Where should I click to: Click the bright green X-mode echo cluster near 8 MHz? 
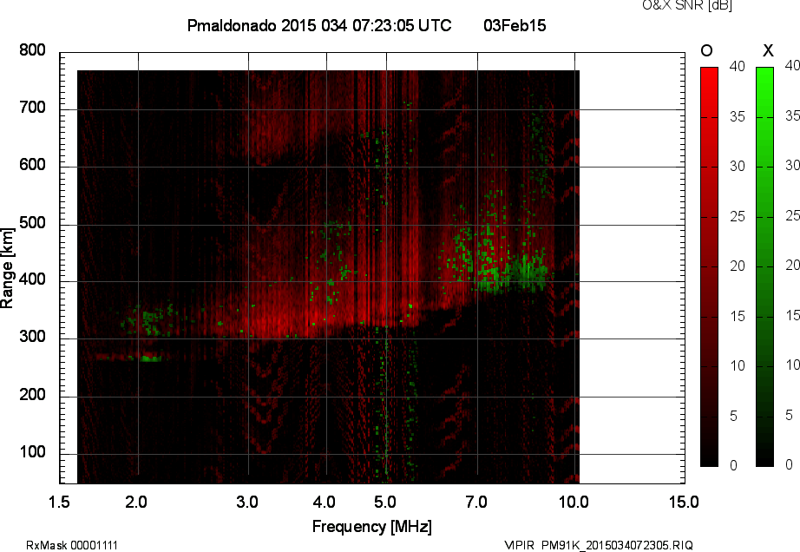coord(512,273)
